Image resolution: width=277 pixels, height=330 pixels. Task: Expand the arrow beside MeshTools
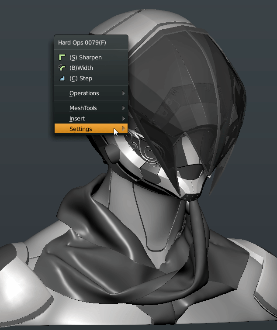click(124, 108)
